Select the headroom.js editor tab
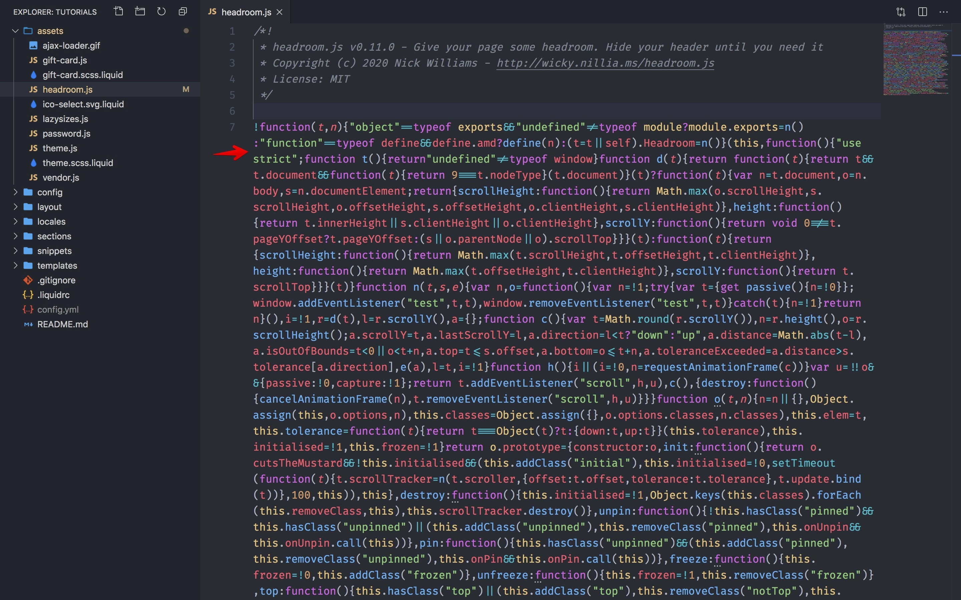The image size is (961, 600). (x=245, y=12)
